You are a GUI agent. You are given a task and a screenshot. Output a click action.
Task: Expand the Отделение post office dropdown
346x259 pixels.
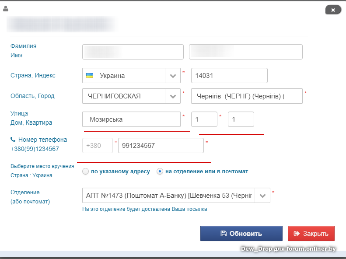(262, 196)
